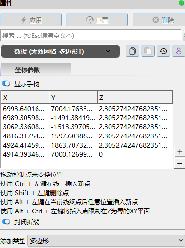The width and height of the screenshot is (185, 248).
Task: Open the 数据 (无效网格-多边形1) dropdown
Action: [x=61, y=51]
